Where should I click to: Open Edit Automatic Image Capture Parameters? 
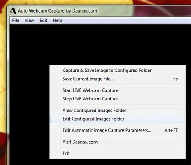[x=118, y=130]
